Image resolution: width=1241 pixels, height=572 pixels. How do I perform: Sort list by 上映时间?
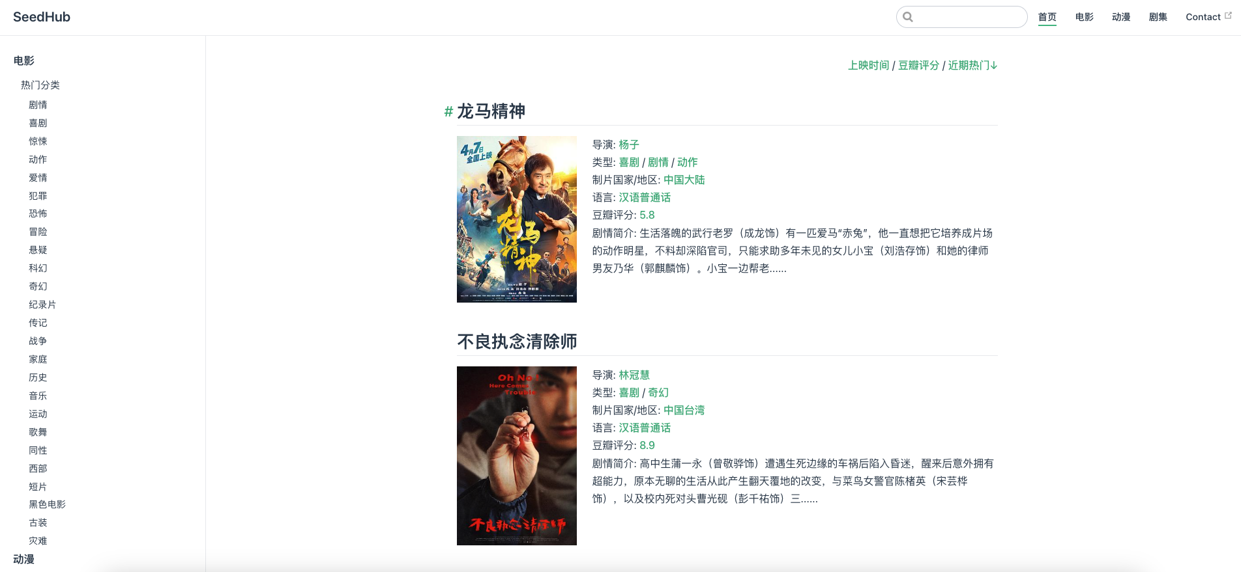[869, 65]
